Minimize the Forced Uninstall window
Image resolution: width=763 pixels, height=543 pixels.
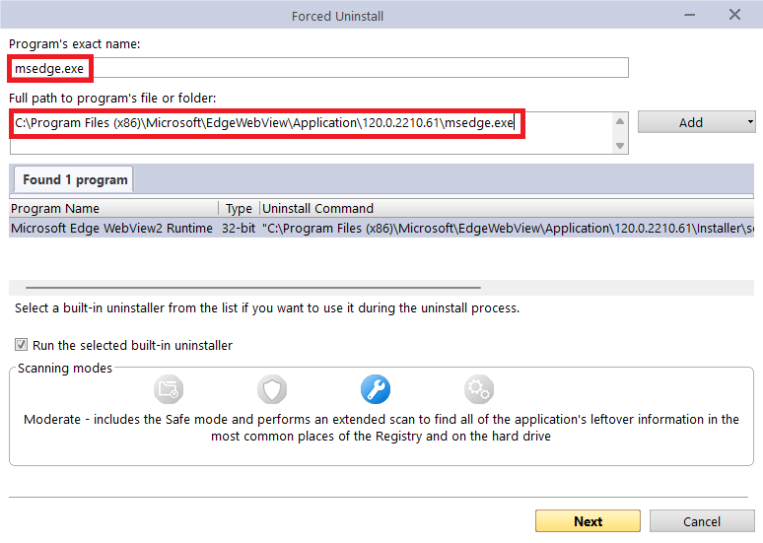coord(690,16)
